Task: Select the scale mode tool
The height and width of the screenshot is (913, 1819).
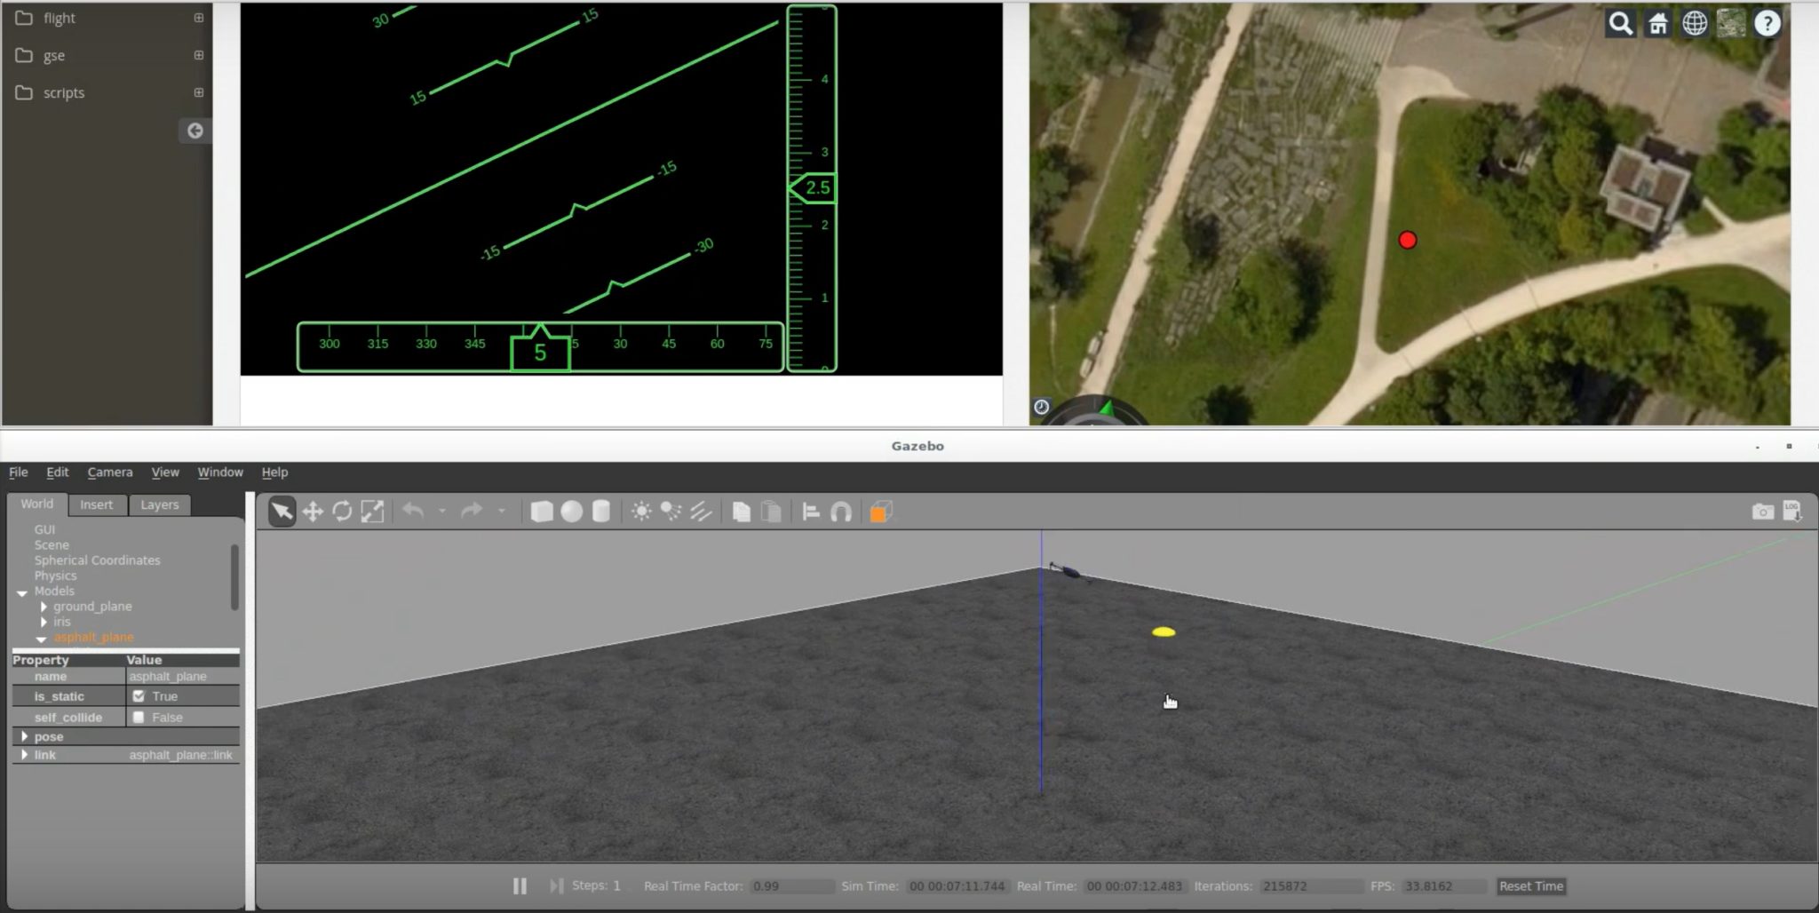Action: (x=372, y=511)
